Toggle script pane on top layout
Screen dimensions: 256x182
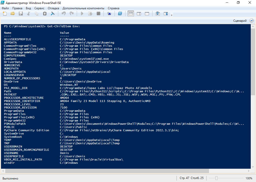[x=131, y=13]
